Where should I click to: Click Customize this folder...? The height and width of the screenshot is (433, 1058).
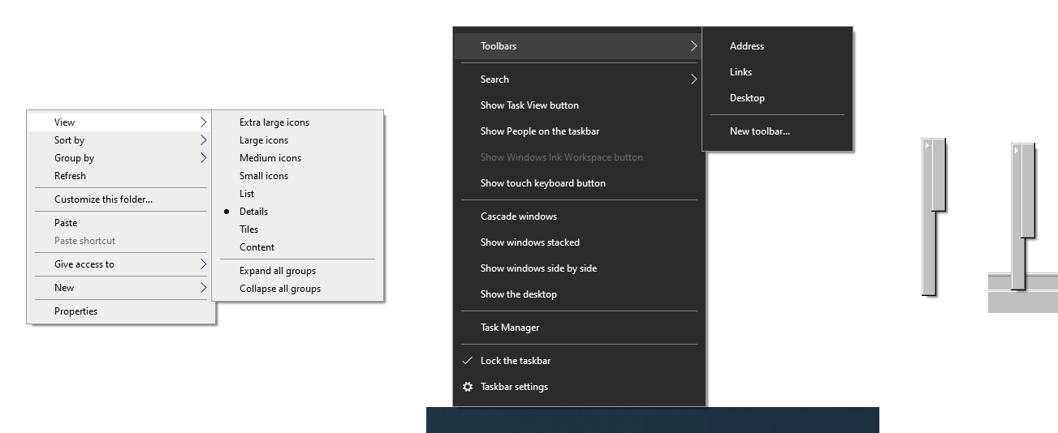[103, 199]
